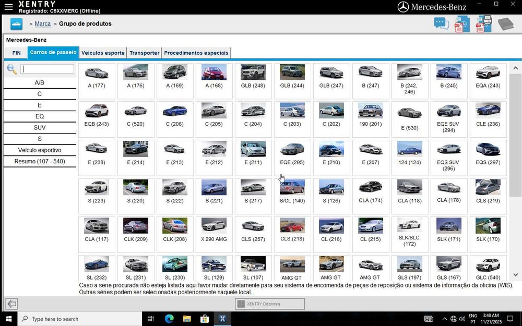This screenshot has width=522, height=326.
Task: Switch to the Transporter tab
Action: [x=145, y=53]
